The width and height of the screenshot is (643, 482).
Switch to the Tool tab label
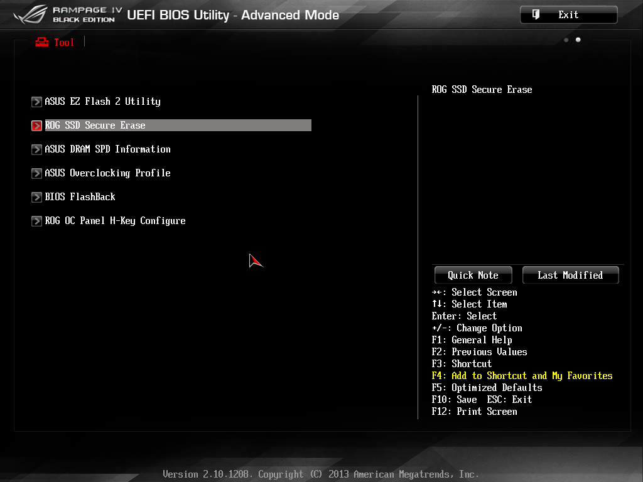coord(64,42)
